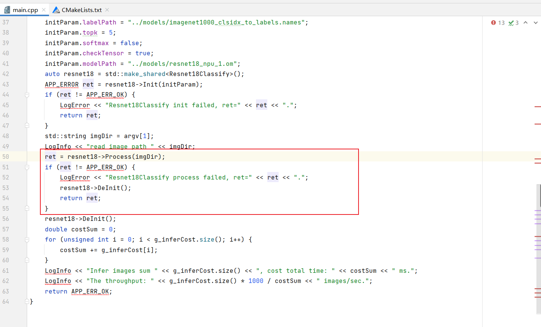The image size is (541, 327).
Task: Click the CMake triangle file icon
Action: 56,10
